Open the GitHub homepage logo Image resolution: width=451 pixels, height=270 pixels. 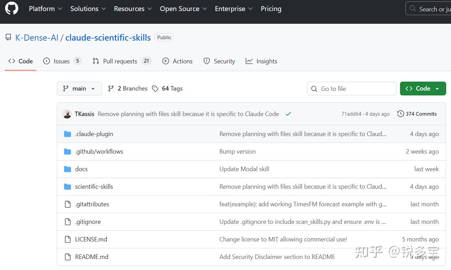12,9
